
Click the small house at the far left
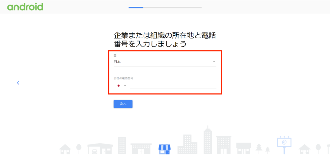[x=65, y=149]
